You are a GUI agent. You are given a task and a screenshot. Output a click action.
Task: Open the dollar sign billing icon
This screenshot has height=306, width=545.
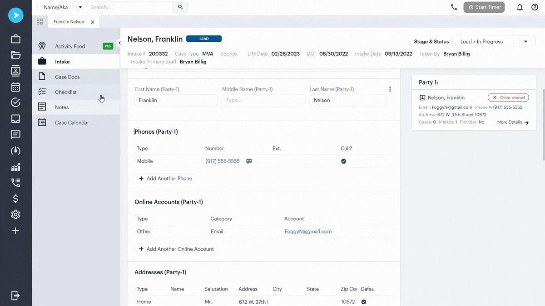coord(15,199)
